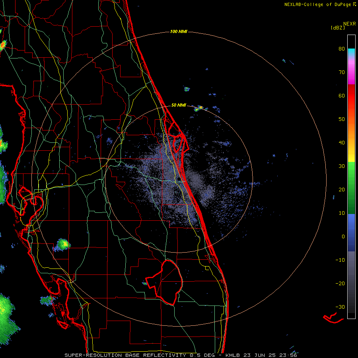Viewport: 358px width, 358px height.
Task: Click the 'NEXR' label above the color scale
Action: tap(349, 24)
